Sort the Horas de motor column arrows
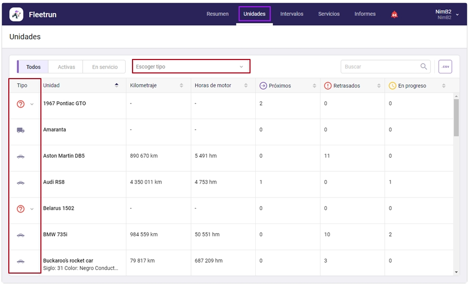 pyautogui.click(x=246, y=85)
